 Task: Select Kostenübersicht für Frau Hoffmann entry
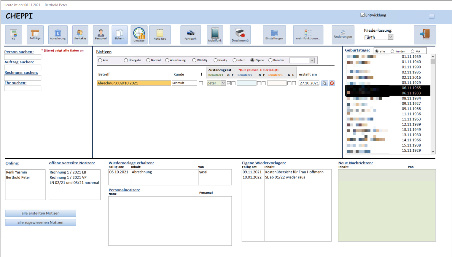[294, 172]
